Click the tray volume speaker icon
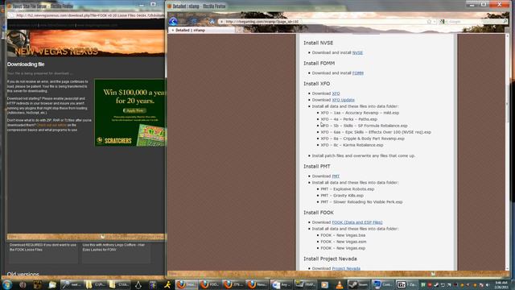 488,285
